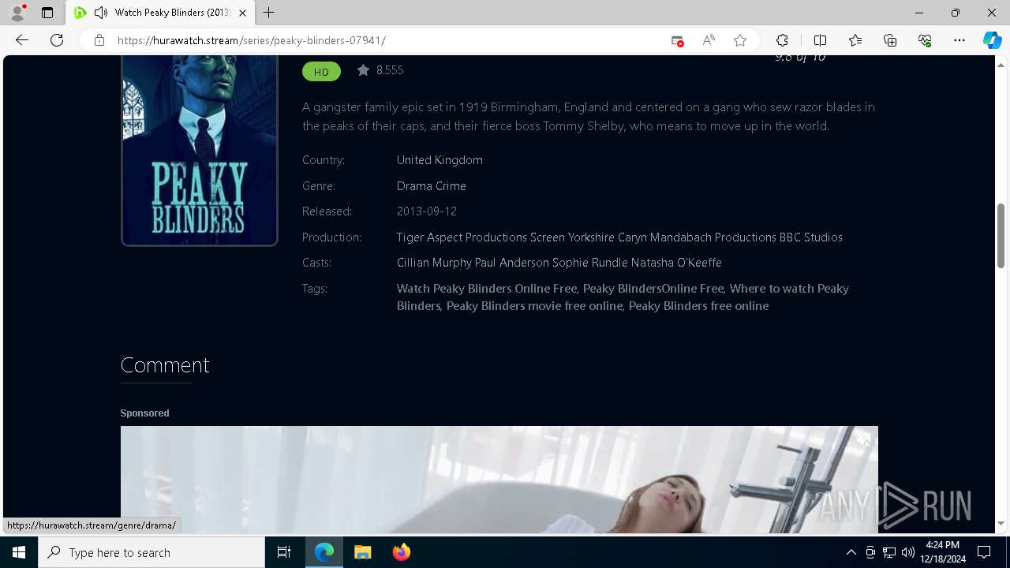The width and height of the screenshot is (1010, 568).
Task: Open Extensions puzzle icon
Action: click(x=782, y=40)
